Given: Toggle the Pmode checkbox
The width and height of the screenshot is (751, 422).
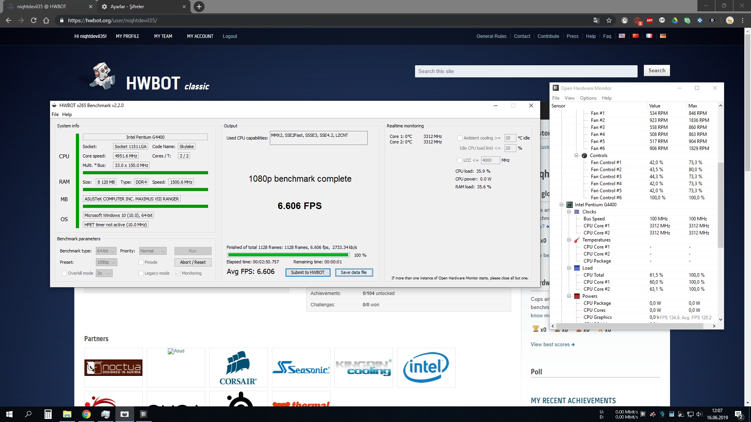Looking at the screenshot, I should 141,262.
